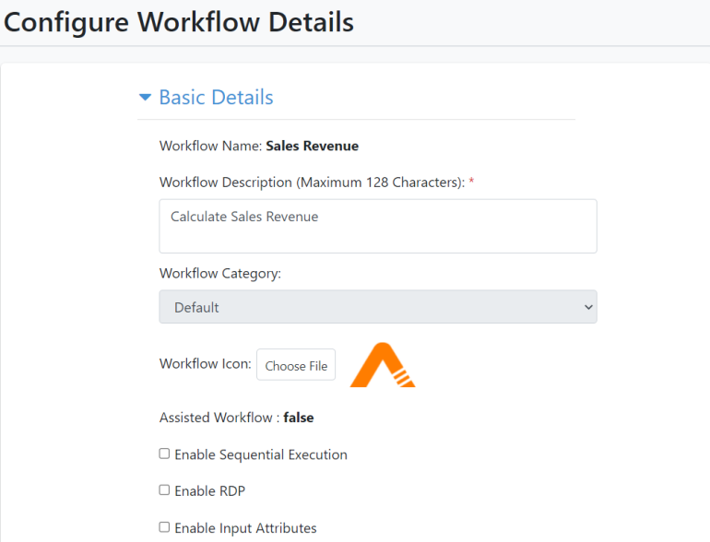This screenshot has width=710, height=542.
Task: Click the orange workflow icon preview image
Action: (383, 364)
